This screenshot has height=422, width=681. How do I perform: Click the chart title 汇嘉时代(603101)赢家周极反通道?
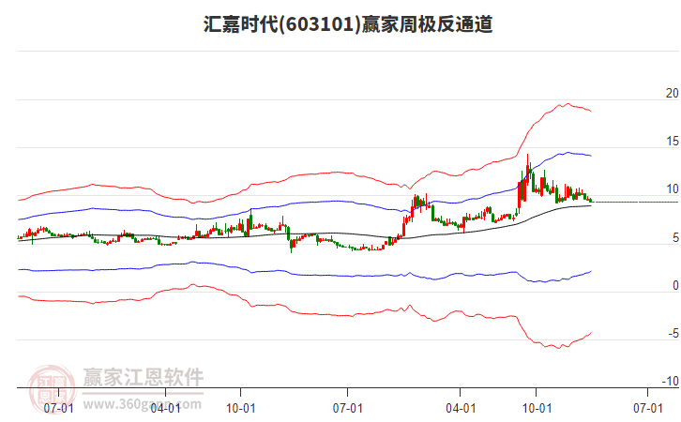coord(348,24)
